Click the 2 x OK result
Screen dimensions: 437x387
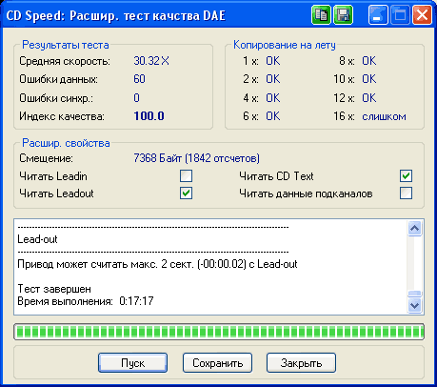coord(273,79)
